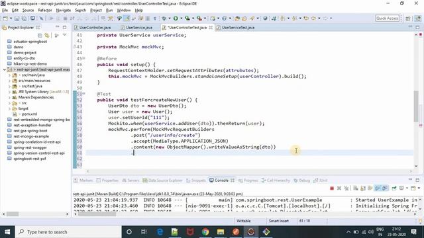Open the Window menu
Viewport: 424px width, 238px height.
[124, 11]
